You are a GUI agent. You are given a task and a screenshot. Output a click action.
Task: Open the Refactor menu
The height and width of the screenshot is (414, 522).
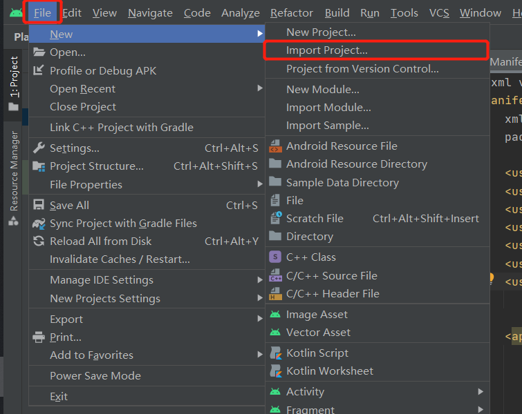pyautogui.click(x=292, y=12)
